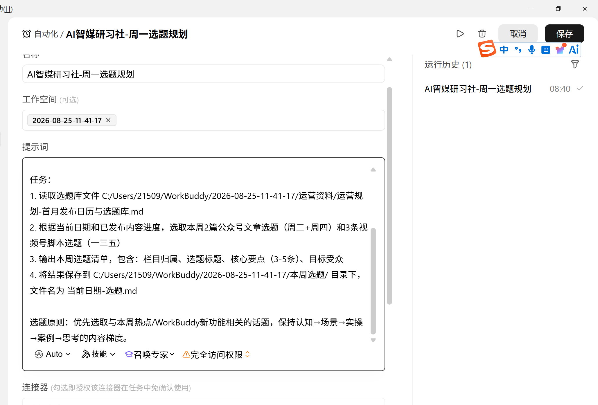Click the prompt textarea scrollbar thumb

tap(373, 281)
